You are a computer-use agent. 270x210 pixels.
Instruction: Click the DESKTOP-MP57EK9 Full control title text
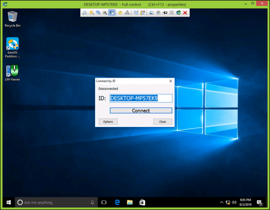tap(112, 4)
